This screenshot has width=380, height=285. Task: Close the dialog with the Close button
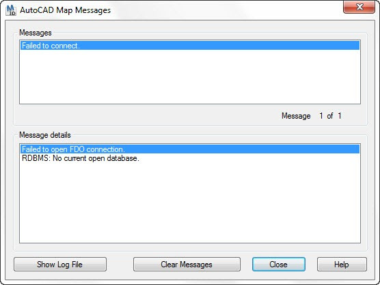pos(278,265)
